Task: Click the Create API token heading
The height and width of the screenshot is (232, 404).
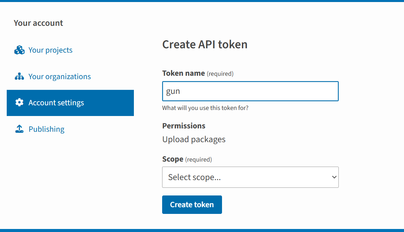Action: 205,44
